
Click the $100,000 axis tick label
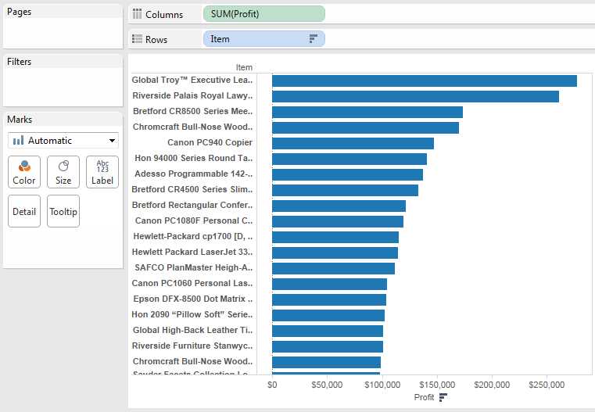382,385
